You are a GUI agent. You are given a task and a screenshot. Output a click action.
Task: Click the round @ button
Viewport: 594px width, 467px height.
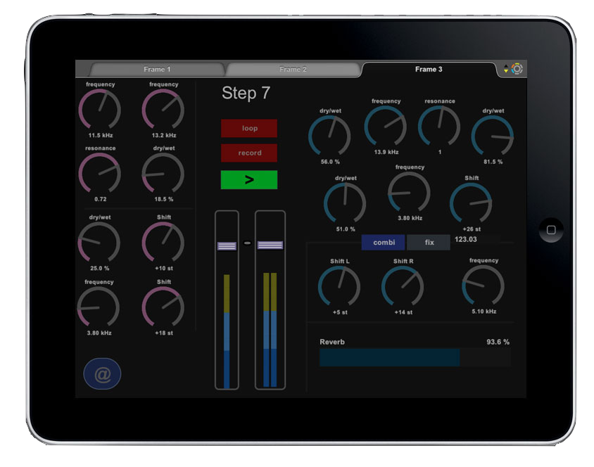point(102,374)
